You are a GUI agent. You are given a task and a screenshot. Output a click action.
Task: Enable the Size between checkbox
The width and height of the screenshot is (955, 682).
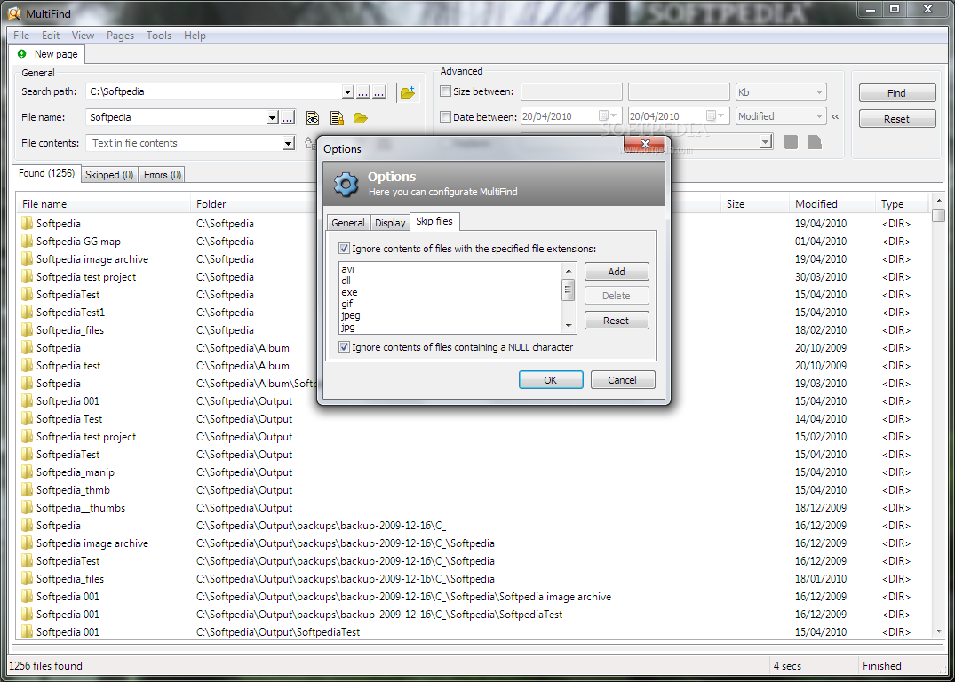pos(445,92)
